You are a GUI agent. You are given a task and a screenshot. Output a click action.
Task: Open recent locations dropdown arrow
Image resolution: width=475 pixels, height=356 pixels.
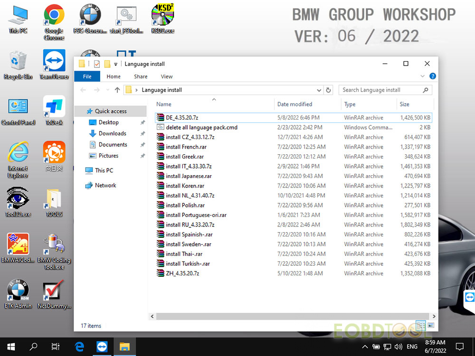pyautogui.click(x=107, y=90)
